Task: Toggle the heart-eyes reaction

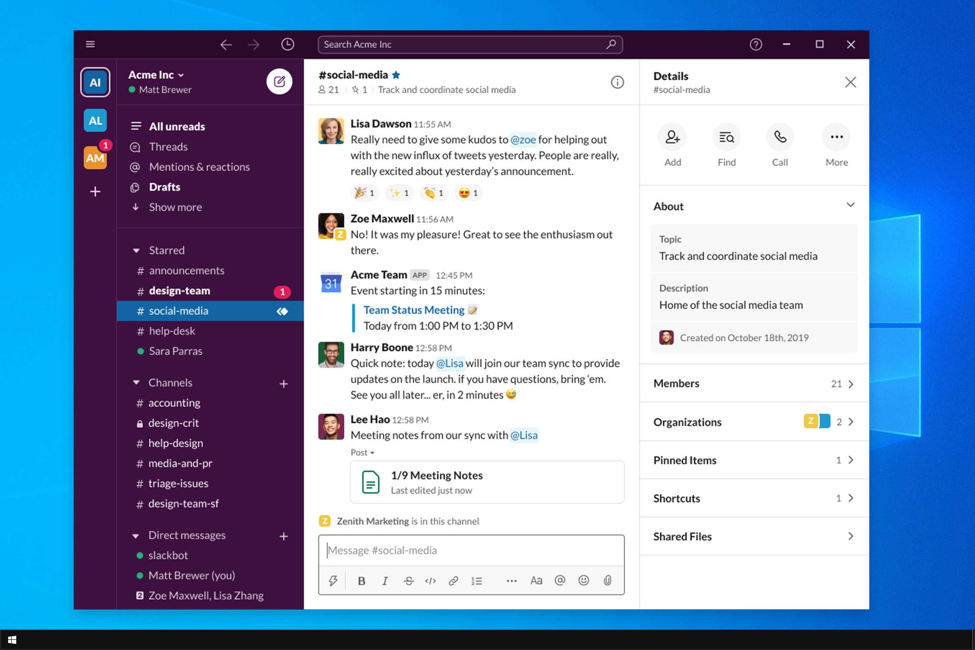Action: point(468,193)
